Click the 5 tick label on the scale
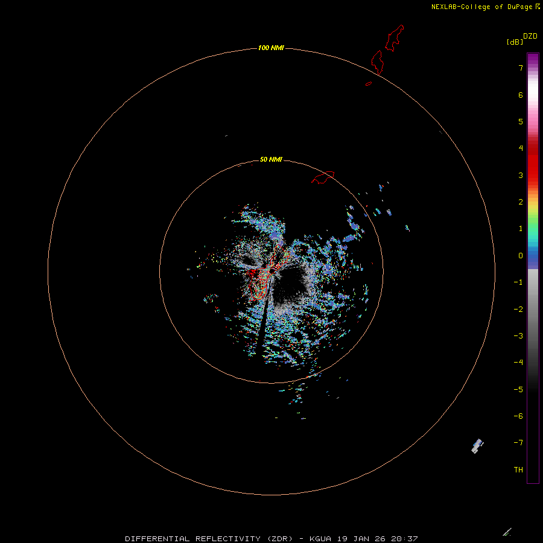The height and width of the screenshot is (543, 543). 521,121
